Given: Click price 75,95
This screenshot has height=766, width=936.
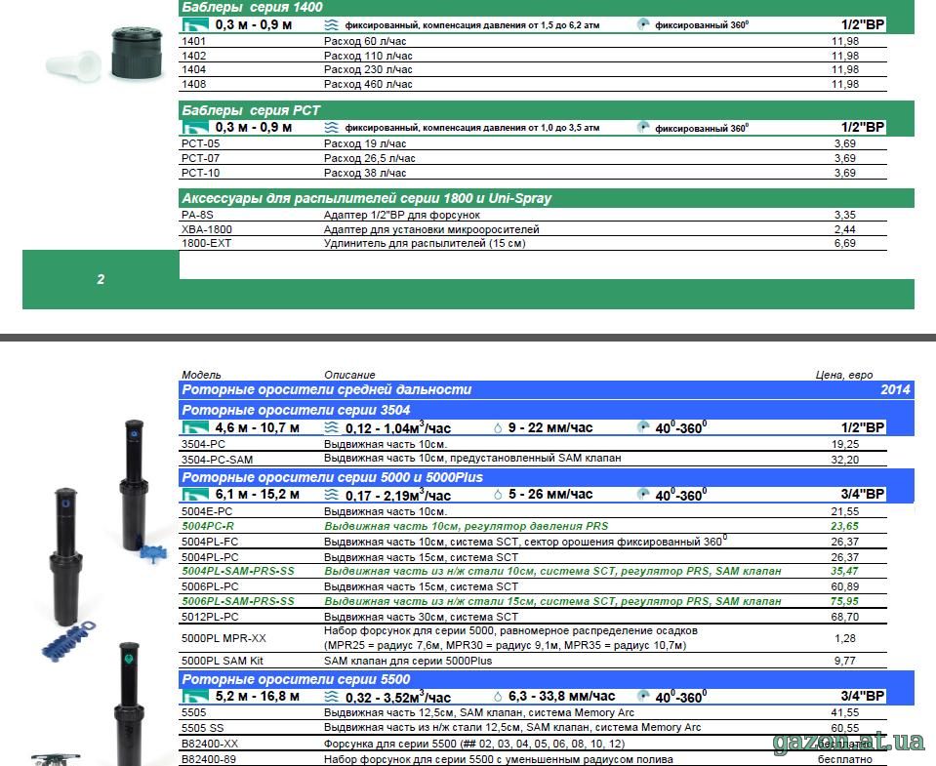Looking at the screenshot, I should click(x=844, y=601).
